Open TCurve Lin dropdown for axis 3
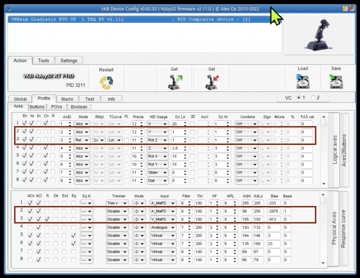 114,140
